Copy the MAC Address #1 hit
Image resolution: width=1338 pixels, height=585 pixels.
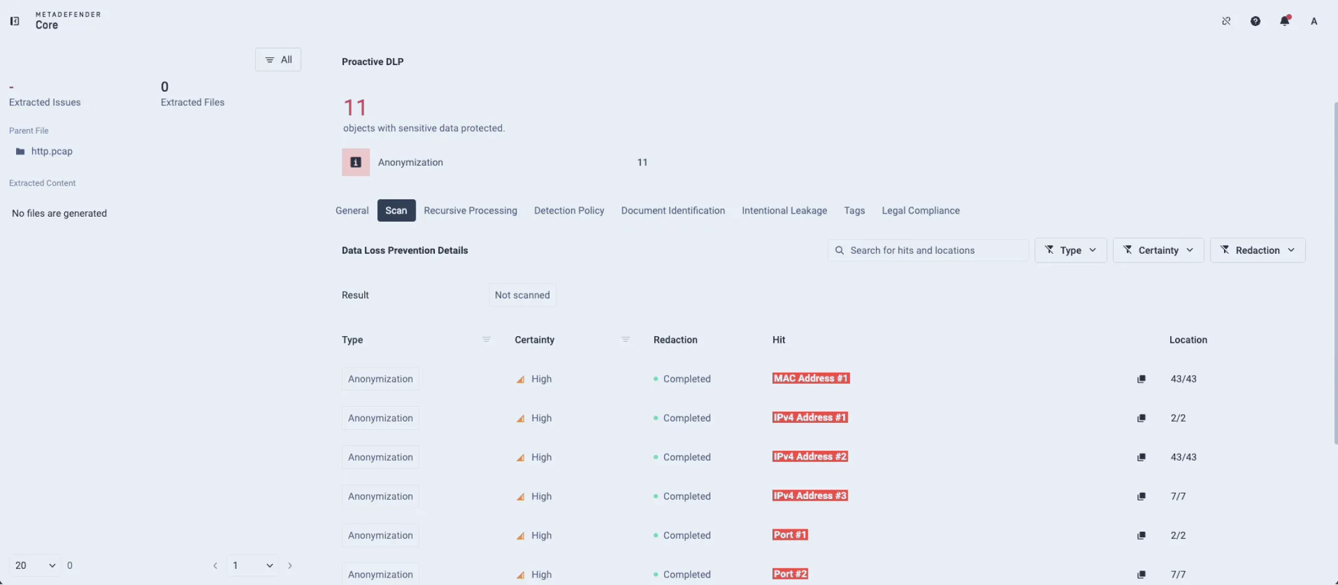(x=1141, y=379)
